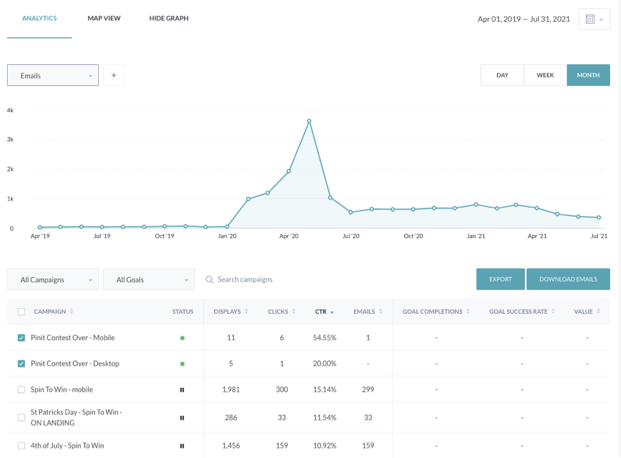Click the Download Emails button
Screen dimensions: 621x458
pyautogui.click(x=568, y=279)
